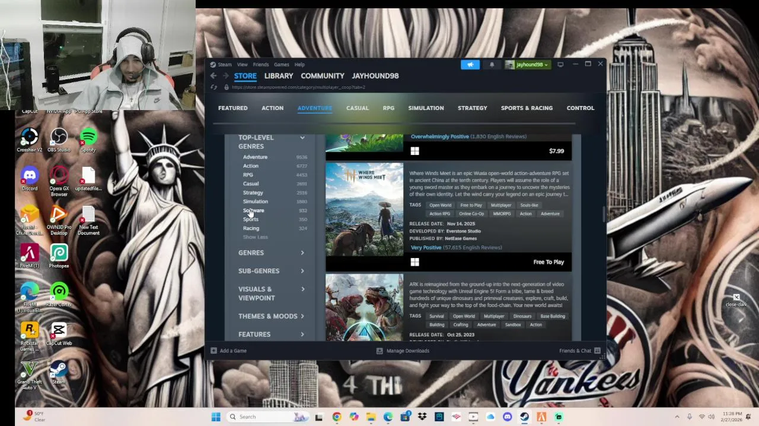Viewport: 759px width, 426px height.
Task: Open the View menu
Action: (243, 64)
